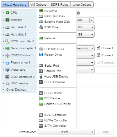Click the NVDIMM memory module icon
Viewport: 117px width, 137px height.
(41, 11)
